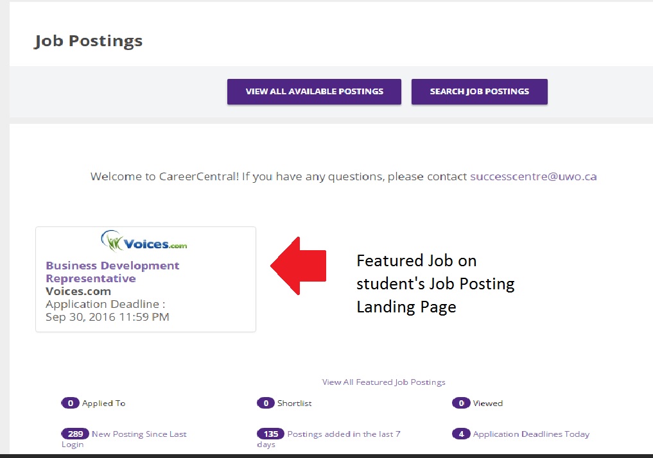Click the 289 new postings badge
This screenshot has width=653, height=458.
point(75,434)
